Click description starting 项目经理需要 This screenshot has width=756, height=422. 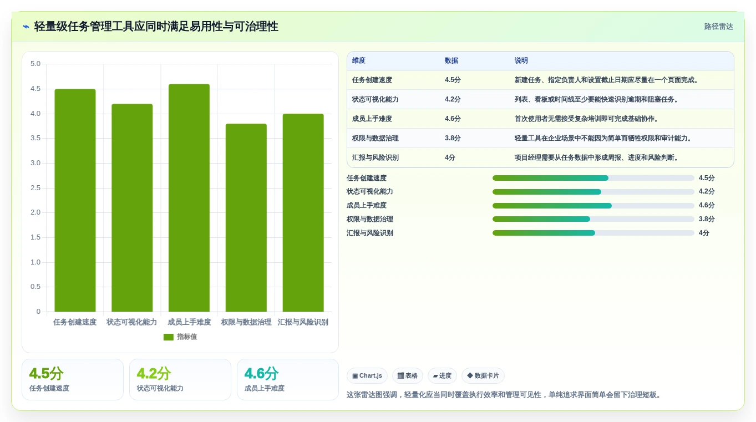click(597, 157)
